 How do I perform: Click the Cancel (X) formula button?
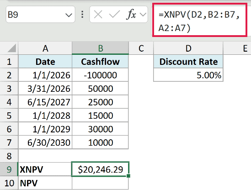pos(98,15)
